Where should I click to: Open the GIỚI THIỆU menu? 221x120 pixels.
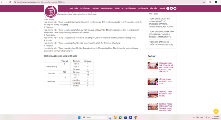pyautogui.click(x=74, y=9)
